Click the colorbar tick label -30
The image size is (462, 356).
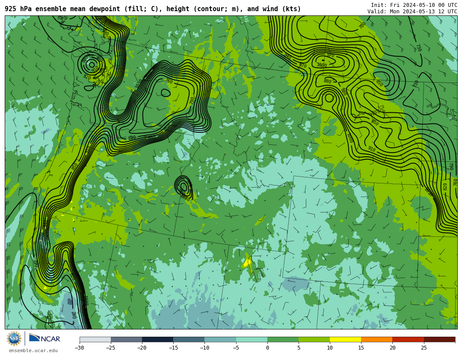click(80, 348)
